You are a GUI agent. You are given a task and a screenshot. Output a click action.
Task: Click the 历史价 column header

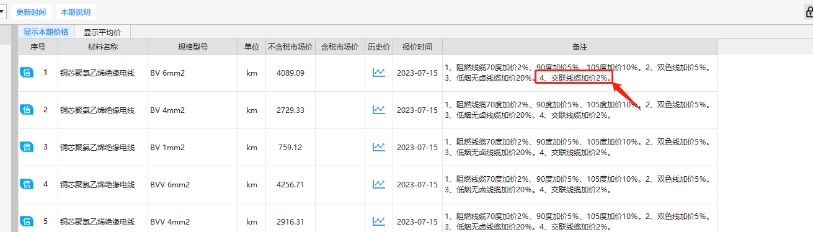pos(379,47)
